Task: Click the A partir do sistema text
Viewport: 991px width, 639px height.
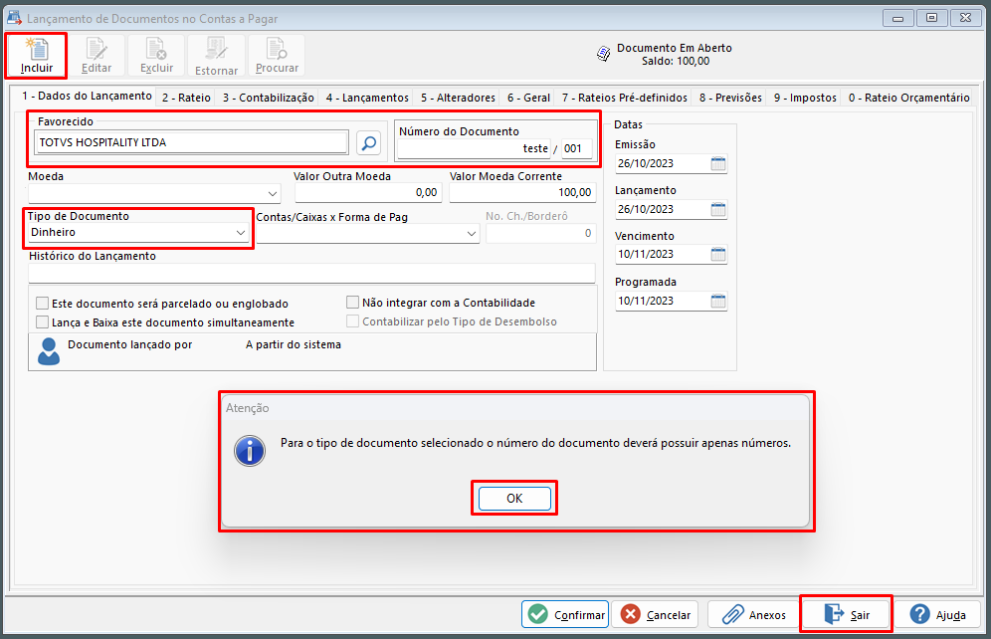Action: click(x=294, y=344)
